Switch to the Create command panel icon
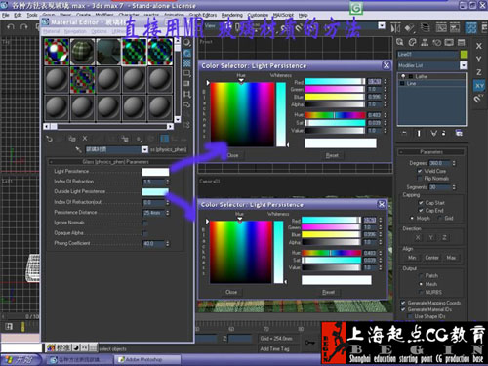 [400, 42]
